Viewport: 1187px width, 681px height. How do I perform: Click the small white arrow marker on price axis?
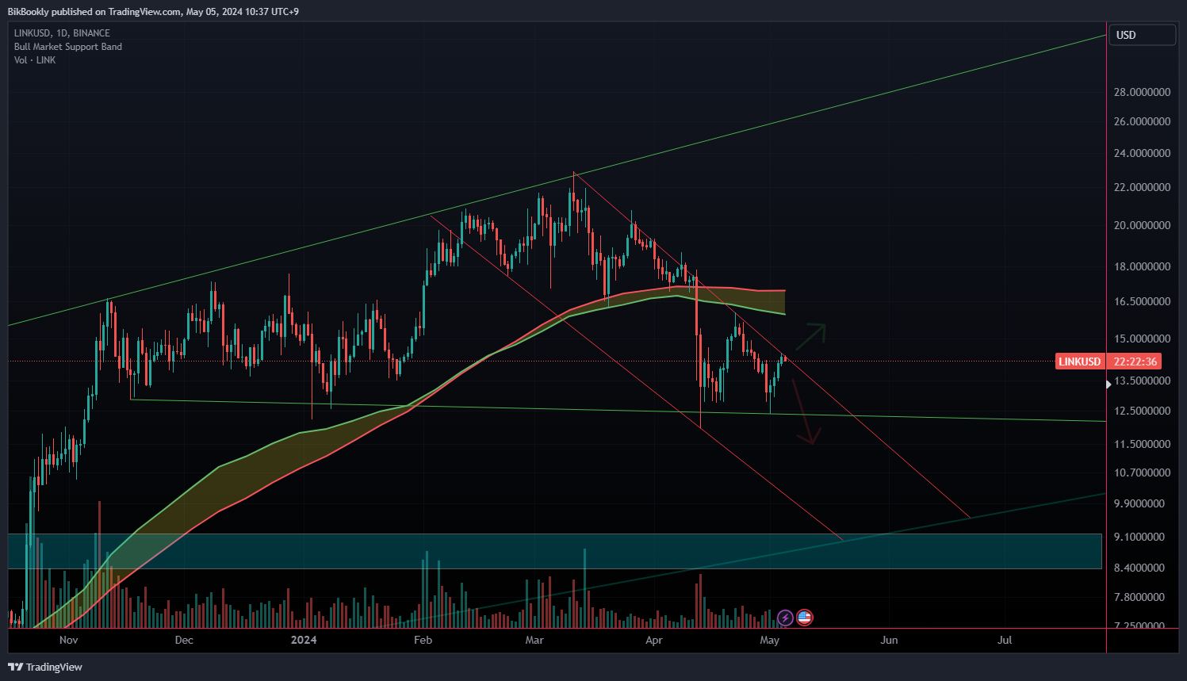[1109, 384]
